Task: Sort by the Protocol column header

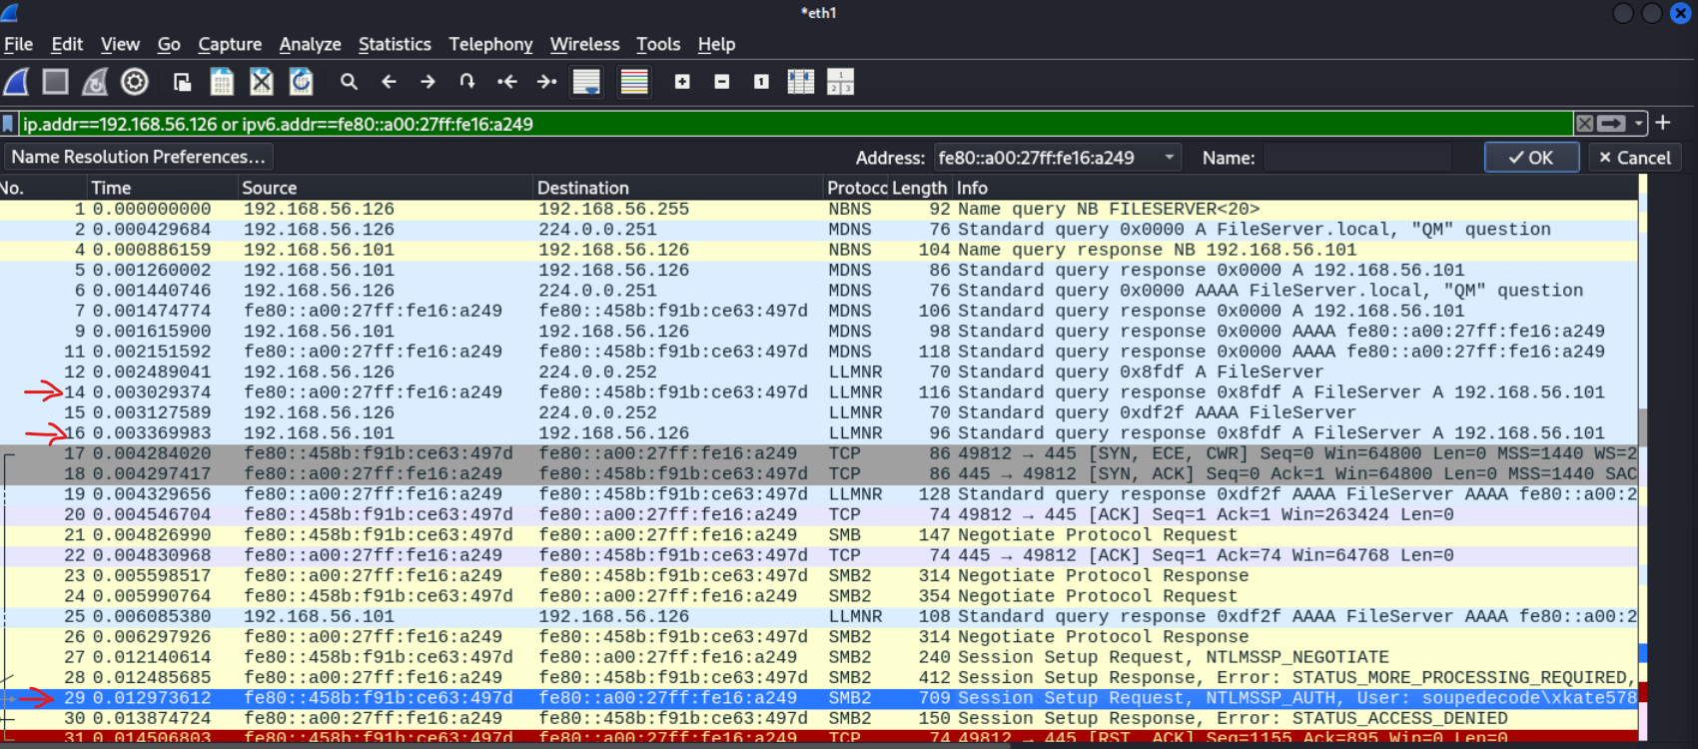Action: pyautogui.click(x=856, y=188)
